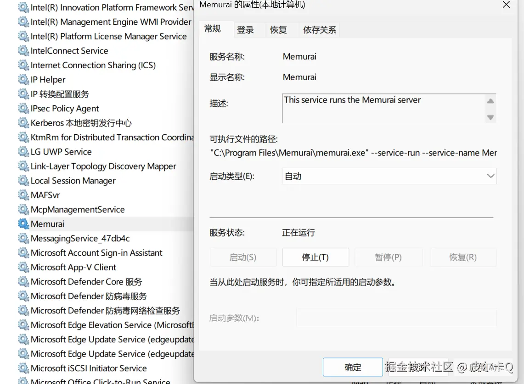The image size is (524, 384).
Task: Click the highlighted Memurai service gear icon
Action: [x=23, y=224]
